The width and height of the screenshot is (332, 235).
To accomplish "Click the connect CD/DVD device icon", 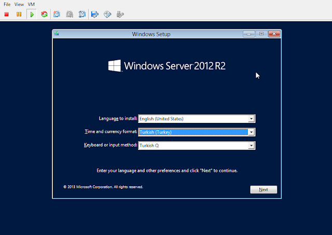I will (x=107, y=15).
